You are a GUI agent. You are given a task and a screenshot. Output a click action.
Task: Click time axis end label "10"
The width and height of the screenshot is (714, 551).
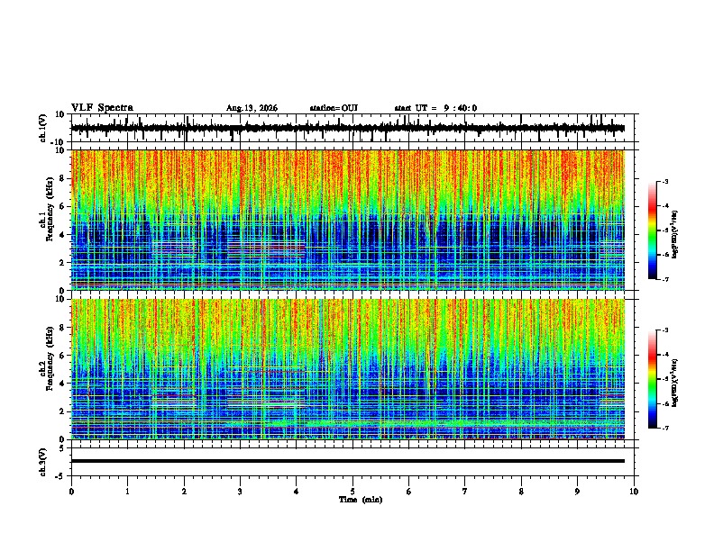pyautogui.click(x=634, y=492)
